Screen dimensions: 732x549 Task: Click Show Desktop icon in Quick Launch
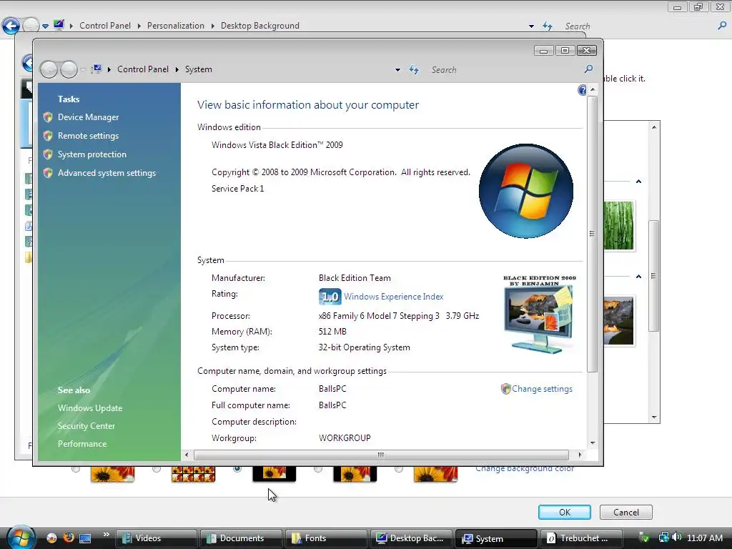tap(85, 538)
